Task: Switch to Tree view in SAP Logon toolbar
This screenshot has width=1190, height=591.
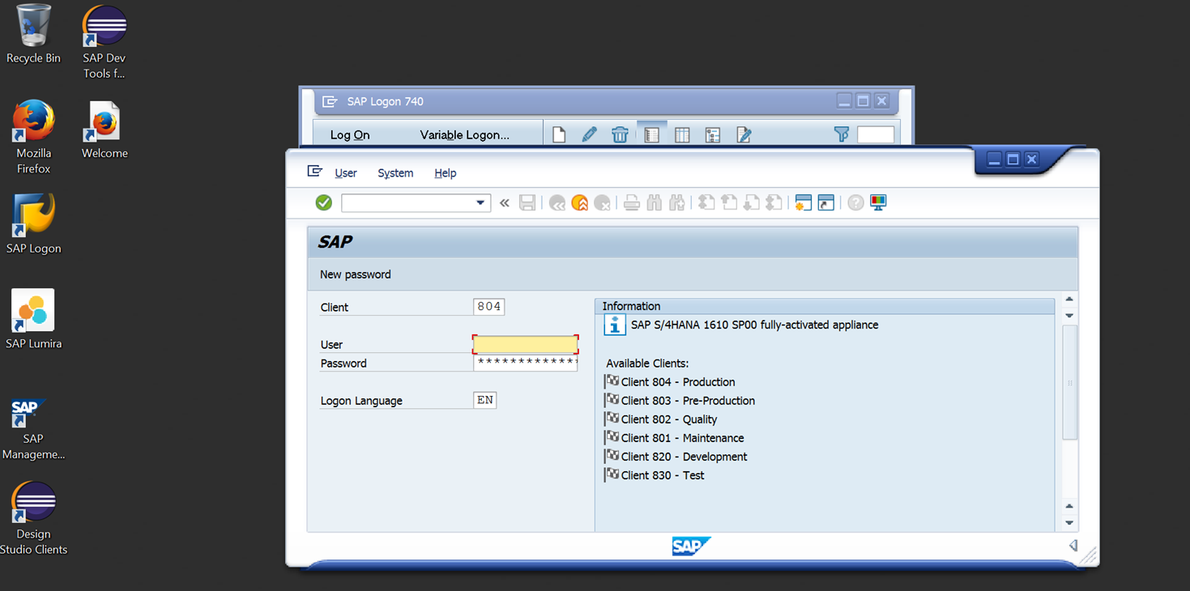Action: [x=713, y=134]
